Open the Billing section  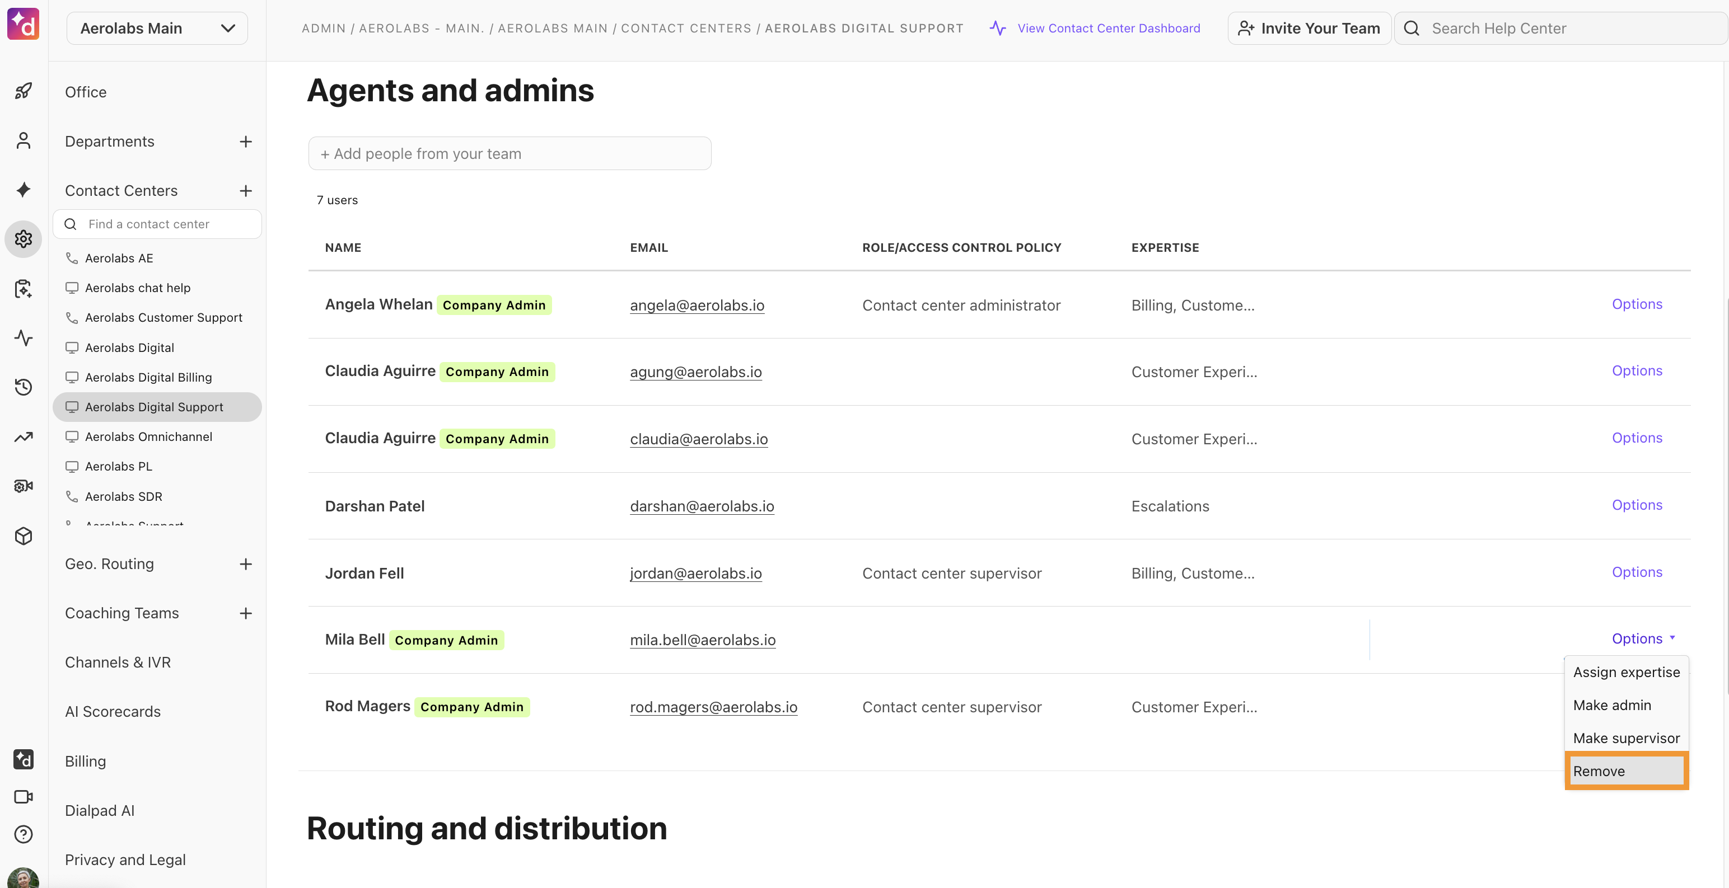click(85, 761)
